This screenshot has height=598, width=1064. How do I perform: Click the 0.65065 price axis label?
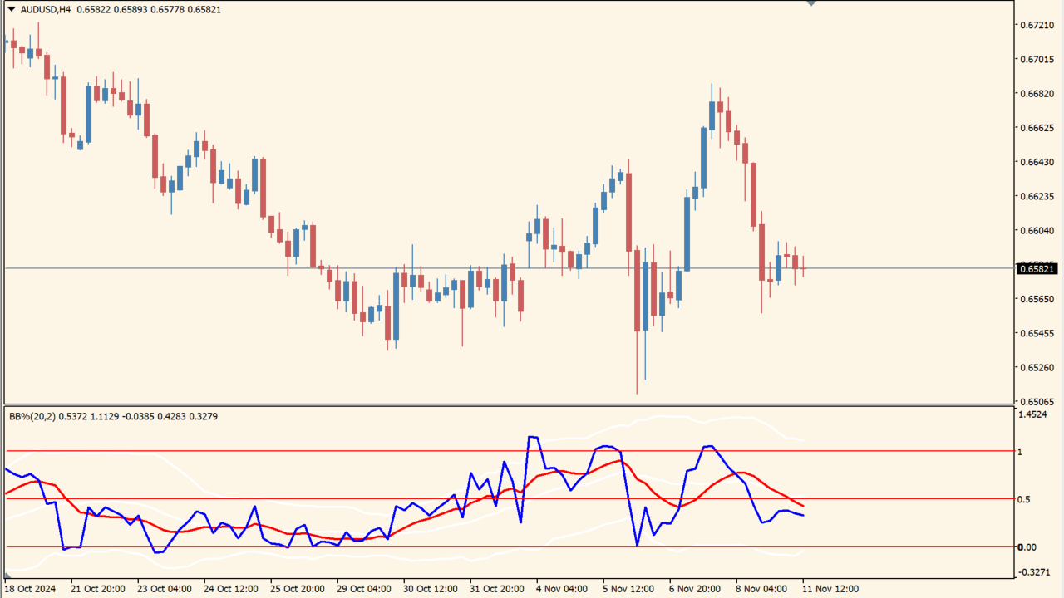1036,401
